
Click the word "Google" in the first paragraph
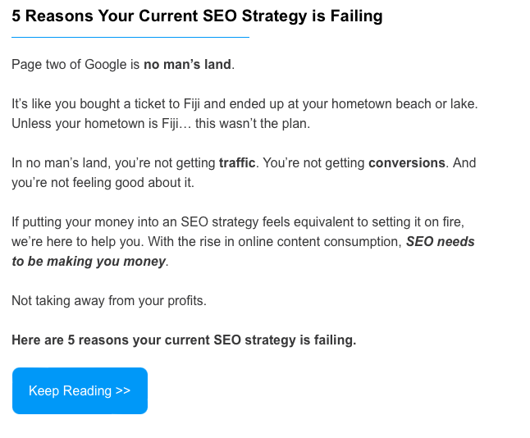[106, 64]
